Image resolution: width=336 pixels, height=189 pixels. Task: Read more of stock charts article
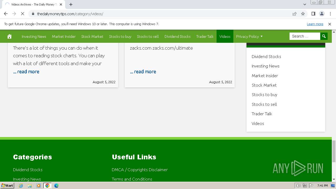pyautogui.click(x=26, y=72)
